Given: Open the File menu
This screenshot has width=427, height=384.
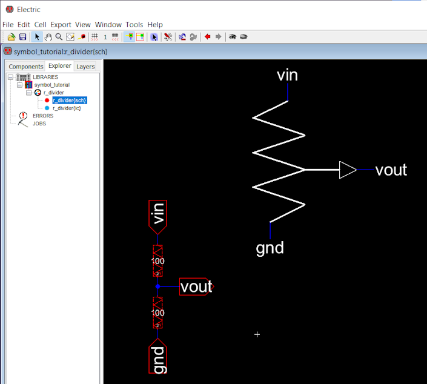Looking at the screenshot, I should (x=8, y=24).
